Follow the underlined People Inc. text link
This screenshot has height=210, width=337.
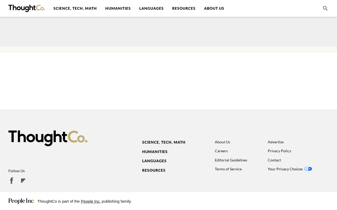(91, 201)
